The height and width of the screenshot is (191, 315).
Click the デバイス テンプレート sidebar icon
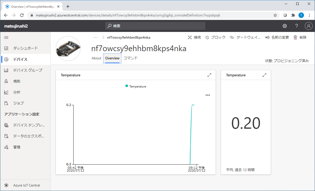6,125
